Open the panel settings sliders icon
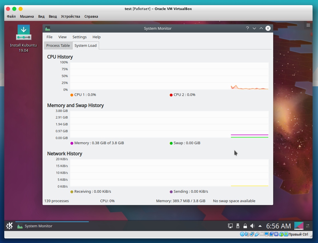Viewport: 318px width, 243px height. point(308,226)
